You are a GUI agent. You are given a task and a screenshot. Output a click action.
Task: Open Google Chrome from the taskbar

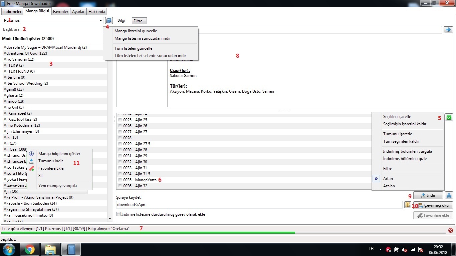[x=29, y=249]
